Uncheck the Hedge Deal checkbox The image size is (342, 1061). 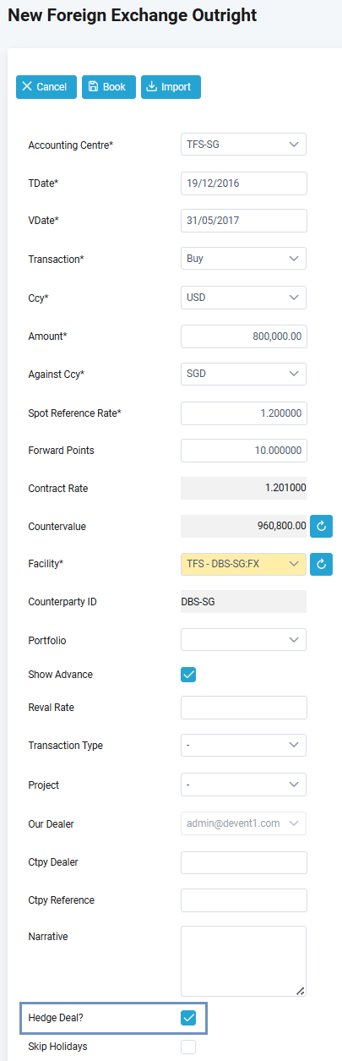point(188,1018)
